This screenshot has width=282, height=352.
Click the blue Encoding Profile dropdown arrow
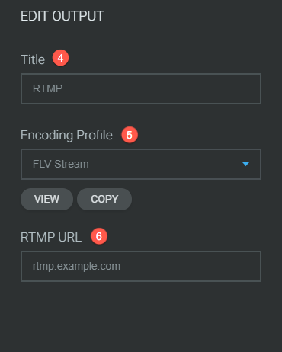[x=245, y=164]
